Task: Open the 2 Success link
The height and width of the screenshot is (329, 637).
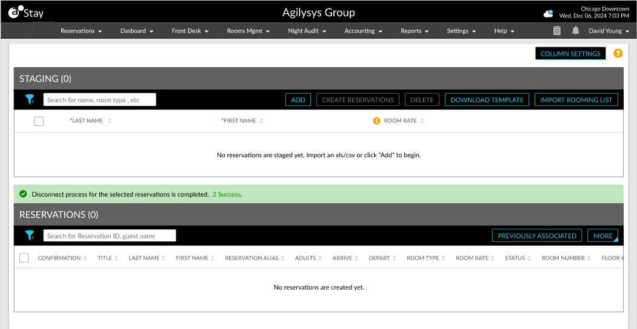Action: pos(226,194)
